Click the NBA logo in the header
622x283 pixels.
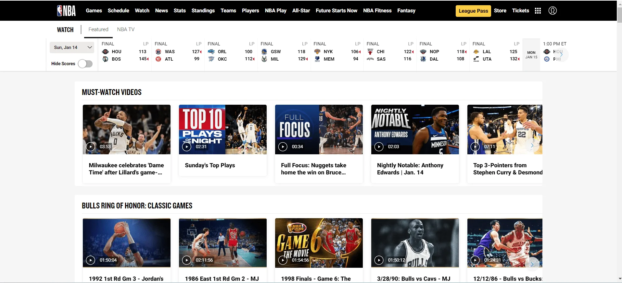[x=66, y=10]
